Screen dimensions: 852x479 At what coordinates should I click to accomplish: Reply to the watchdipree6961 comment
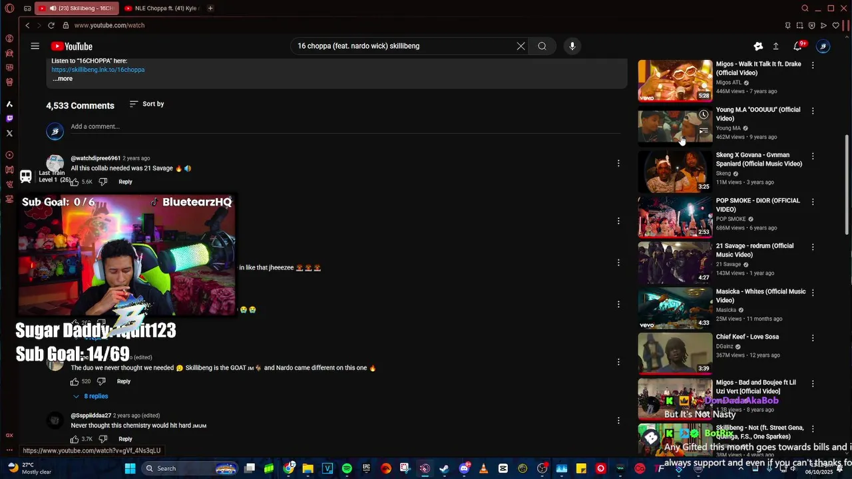pos(125,182)
